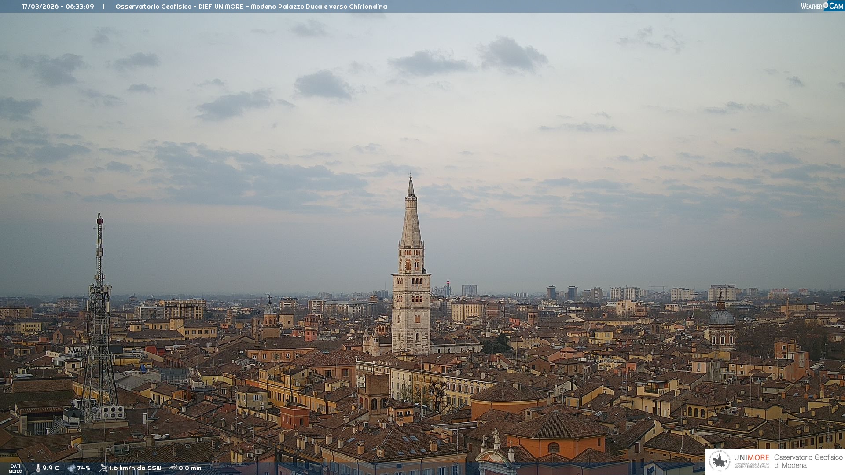Click the 74% humidity value

[x=84, y=468]
